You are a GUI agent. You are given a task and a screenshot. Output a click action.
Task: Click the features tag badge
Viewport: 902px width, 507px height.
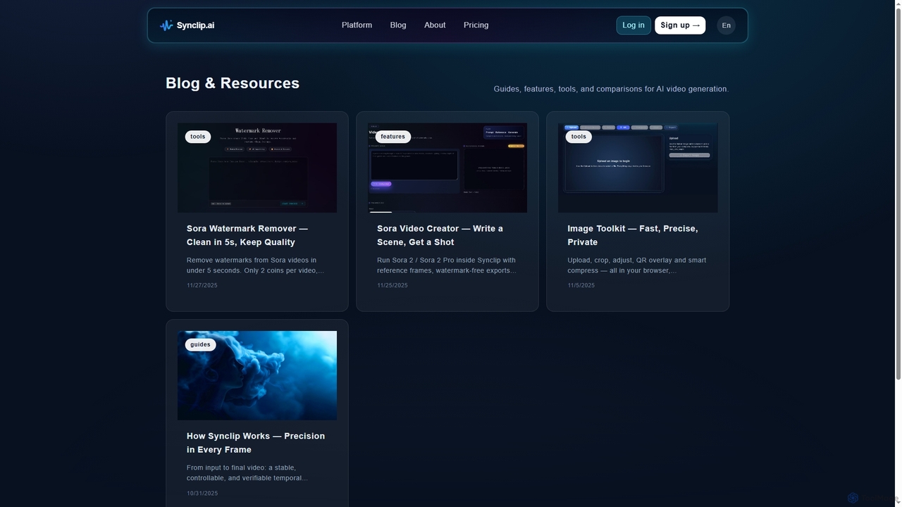click(393, 137)
